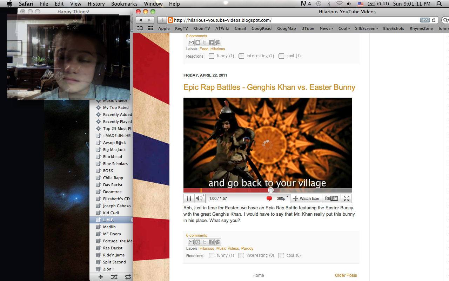Viewport: 449px width, 281px height.
Task: Open the Edit menu
Action: (x=59, y=4)
